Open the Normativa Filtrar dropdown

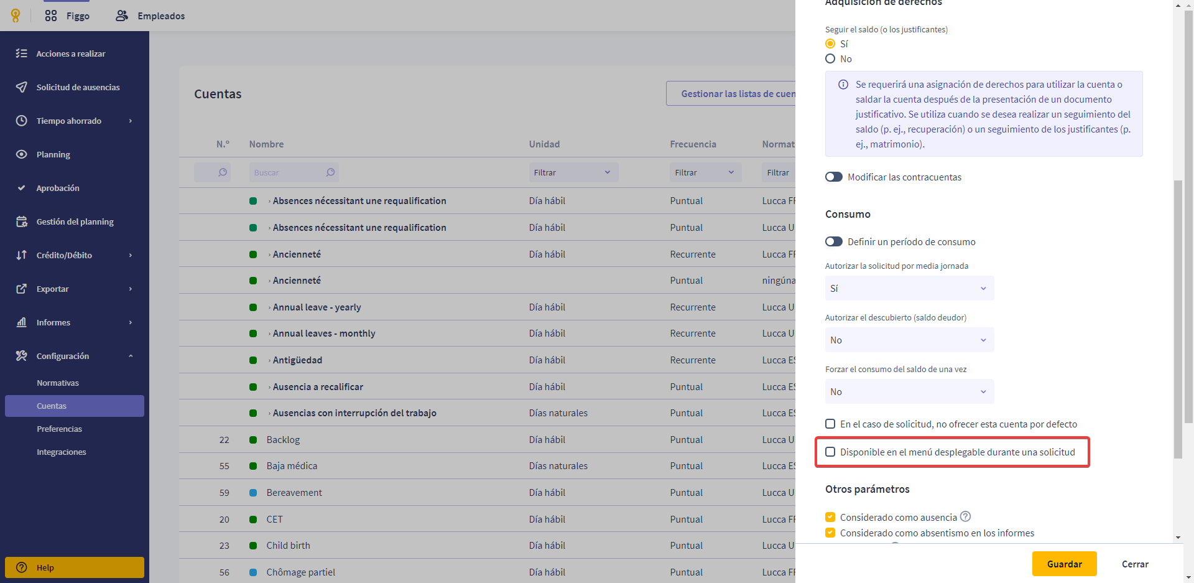779,172
